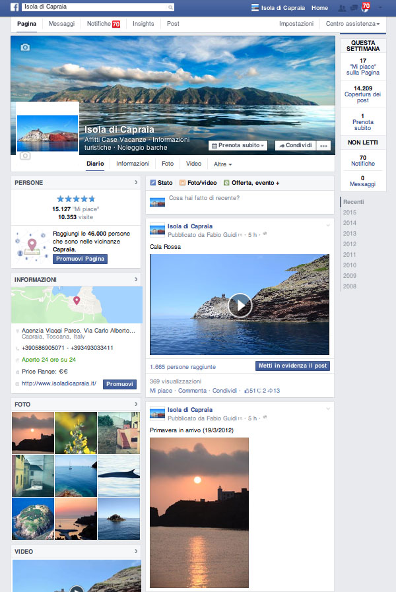
Task: Open the Cala Rossa post options arrow
Action: pyautogui.click(x=328, y=226)
